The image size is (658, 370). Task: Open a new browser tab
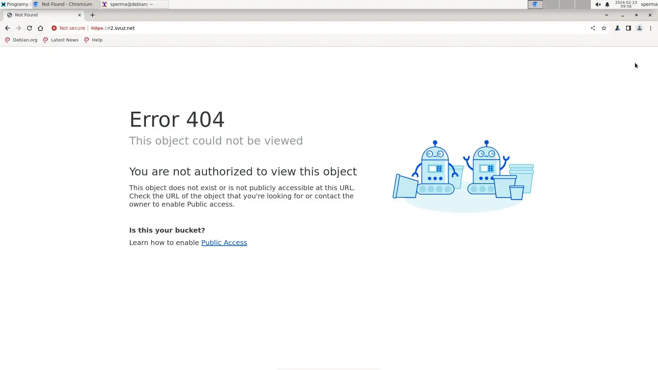[93, 15]
